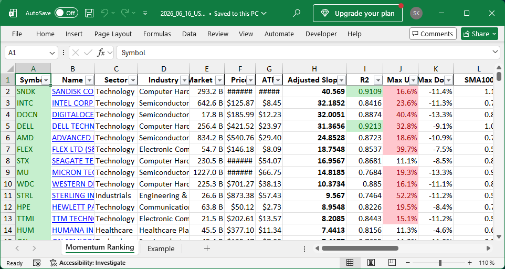This screenshot has width=505, height=269.
Task: Select the Page Layout view icon
Action: (x=371, y=263)
